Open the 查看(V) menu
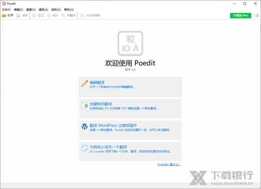 point(31,9)
